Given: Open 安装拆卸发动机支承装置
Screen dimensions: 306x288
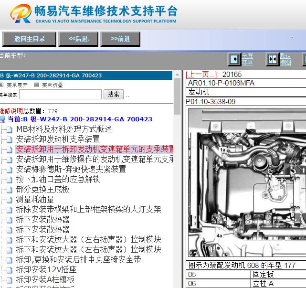Looking at the screenshot, I should pos(58,139).
